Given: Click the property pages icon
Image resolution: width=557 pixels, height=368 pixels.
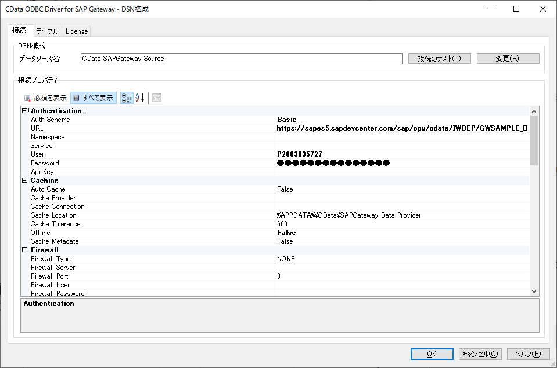Looking at the screenshot, I should [157, 98].
